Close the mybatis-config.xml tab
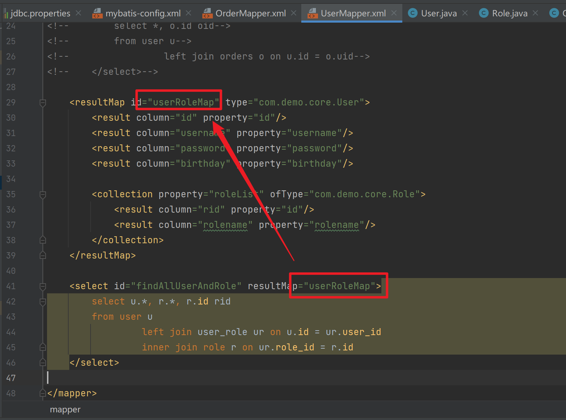 188,13
